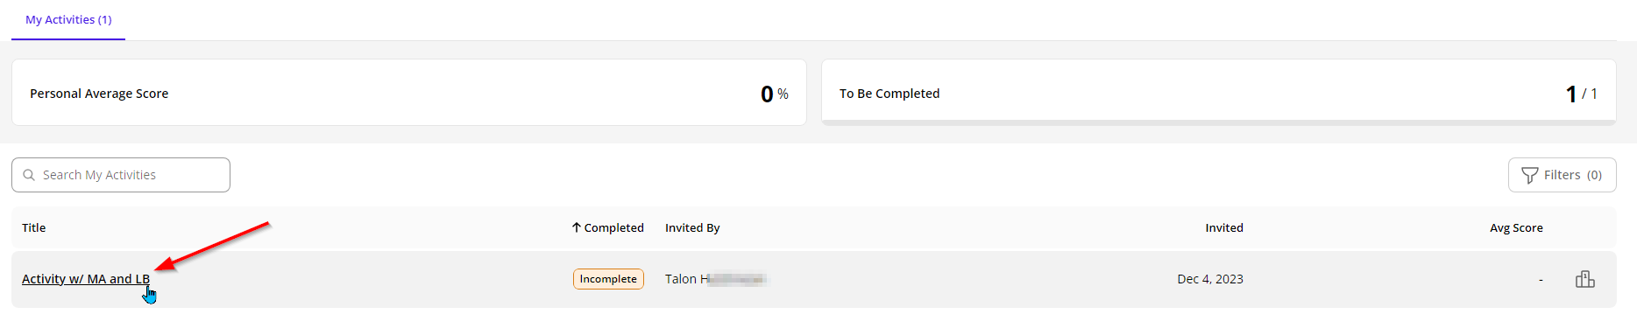Switch to My Activities (1) tab

(x=68, y=19)
